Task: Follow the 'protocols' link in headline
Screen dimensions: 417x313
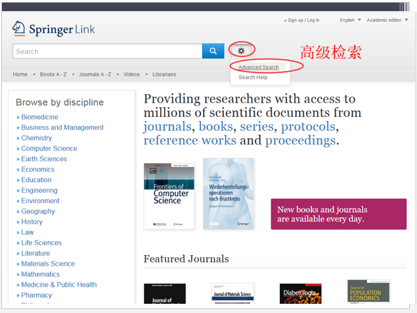Action: click(308, 126)
